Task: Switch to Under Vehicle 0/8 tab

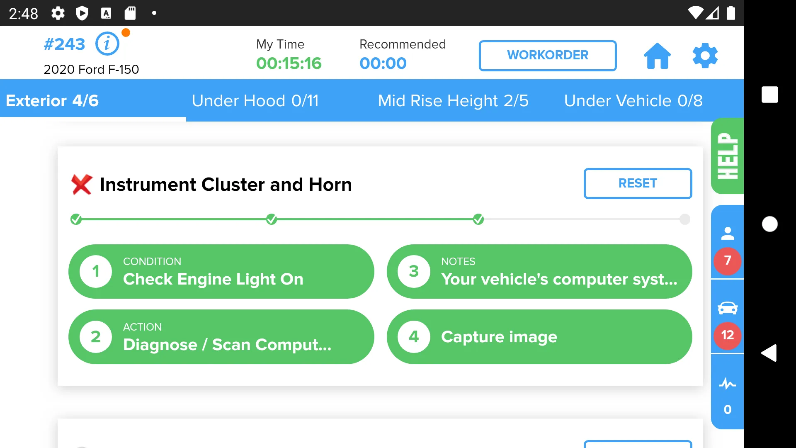Action: pos(633,100)
